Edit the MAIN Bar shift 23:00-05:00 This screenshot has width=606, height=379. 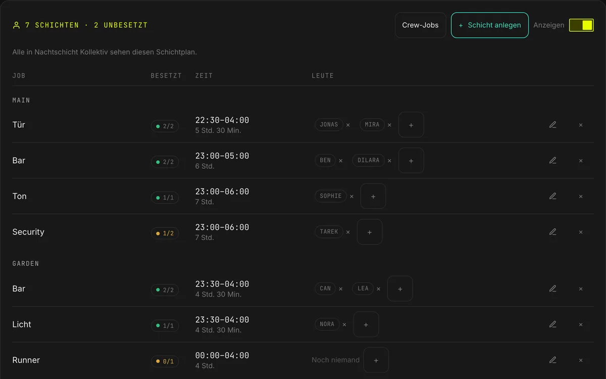pyautogui.click(x=553, y=161)
